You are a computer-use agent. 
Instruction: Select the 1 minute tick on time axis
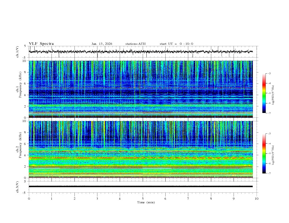tap(52, 199)
